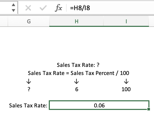Select the cell reading "Sales Tax Rate: ?"

[76, 65]
